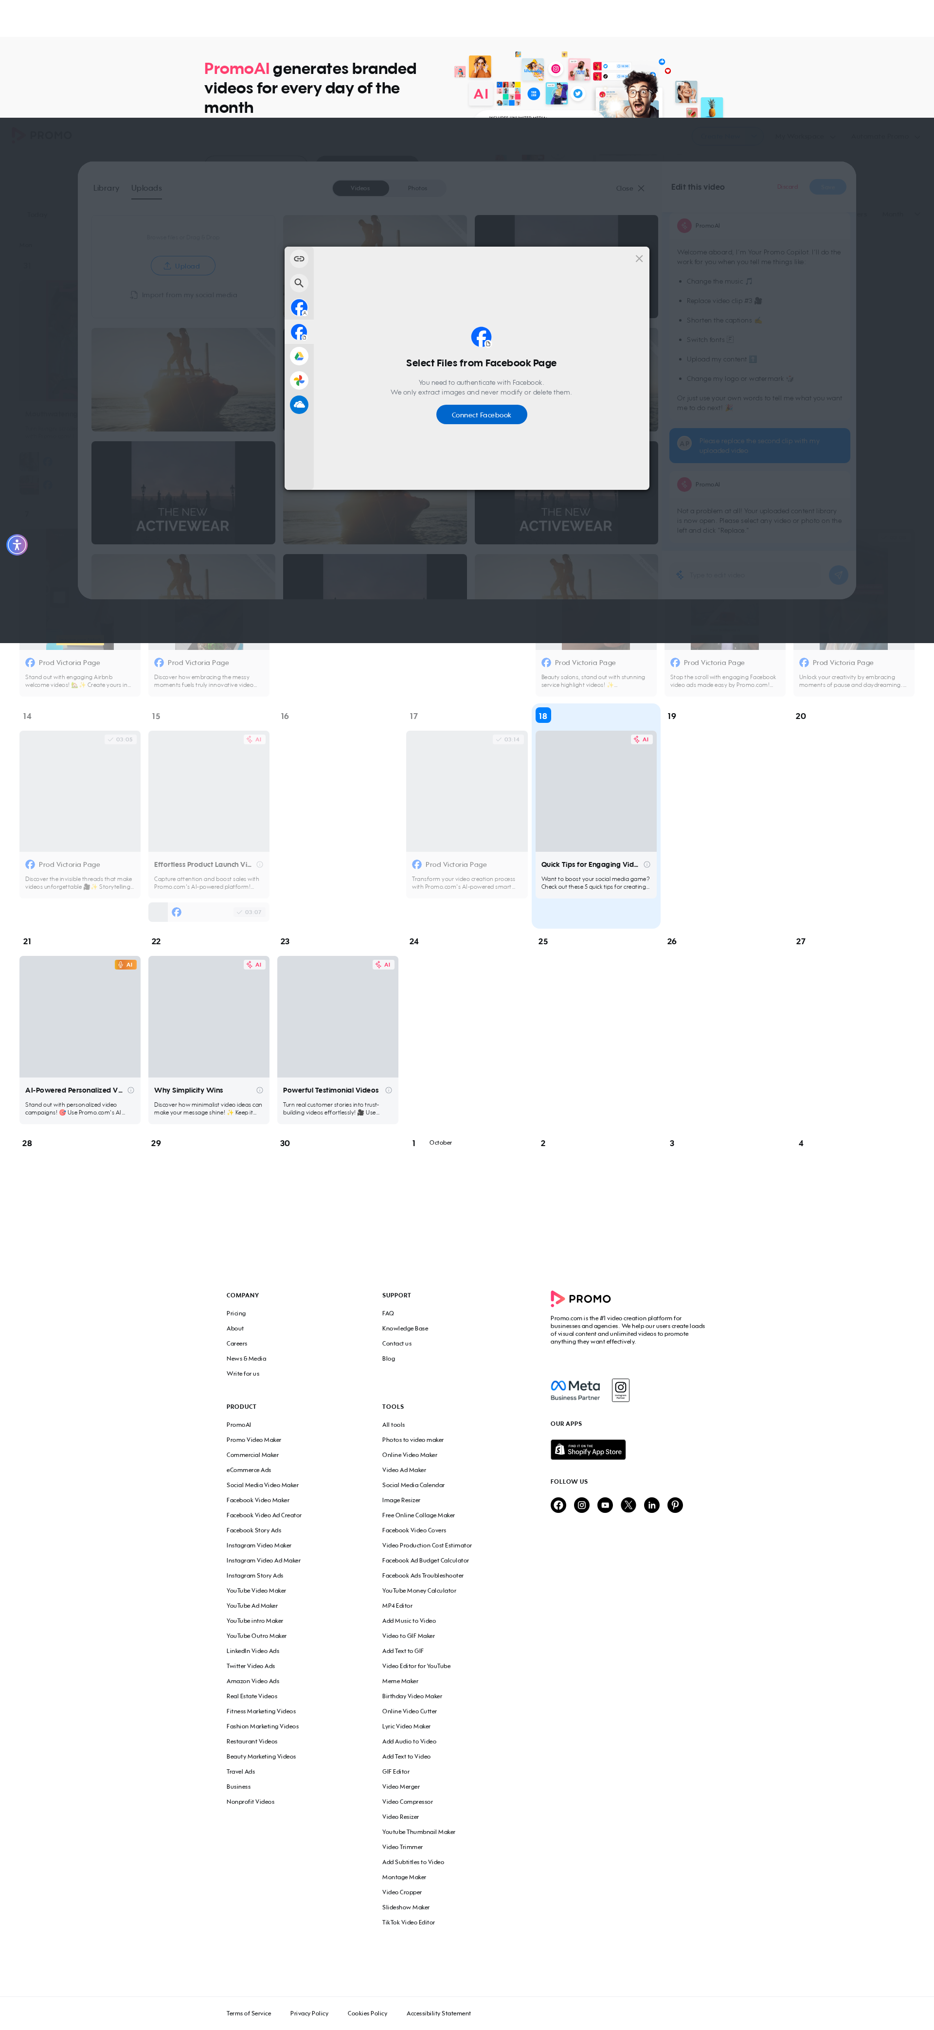The image size is (934, 2030).
Task: Select the OneDrive cloud source icon
Action: (x=299, y=405)
